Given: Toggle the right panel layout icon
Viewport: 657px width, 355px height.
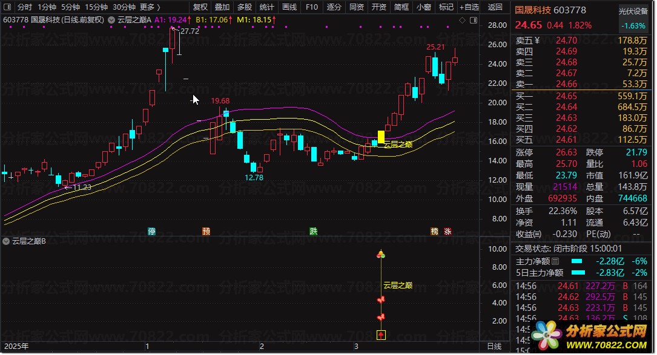Looking at the screenshot, I should click(x=474, y=20).
